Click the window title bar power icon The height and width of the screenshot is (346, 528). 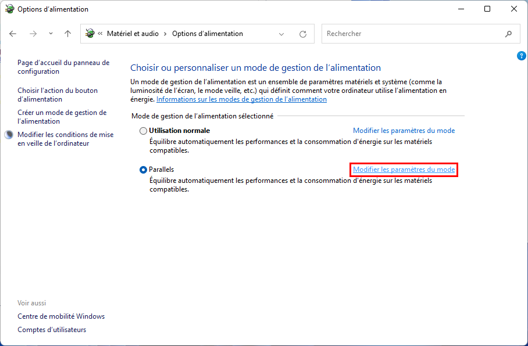(9, 9)
